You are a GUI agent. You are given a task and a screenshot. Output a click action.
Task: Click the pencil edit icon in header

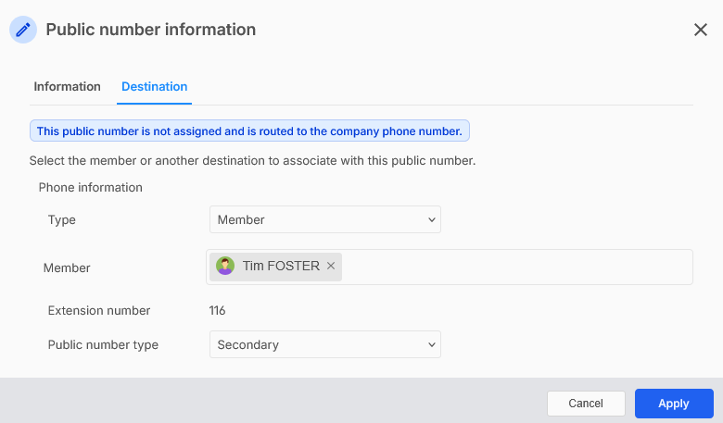click(23, 30)
